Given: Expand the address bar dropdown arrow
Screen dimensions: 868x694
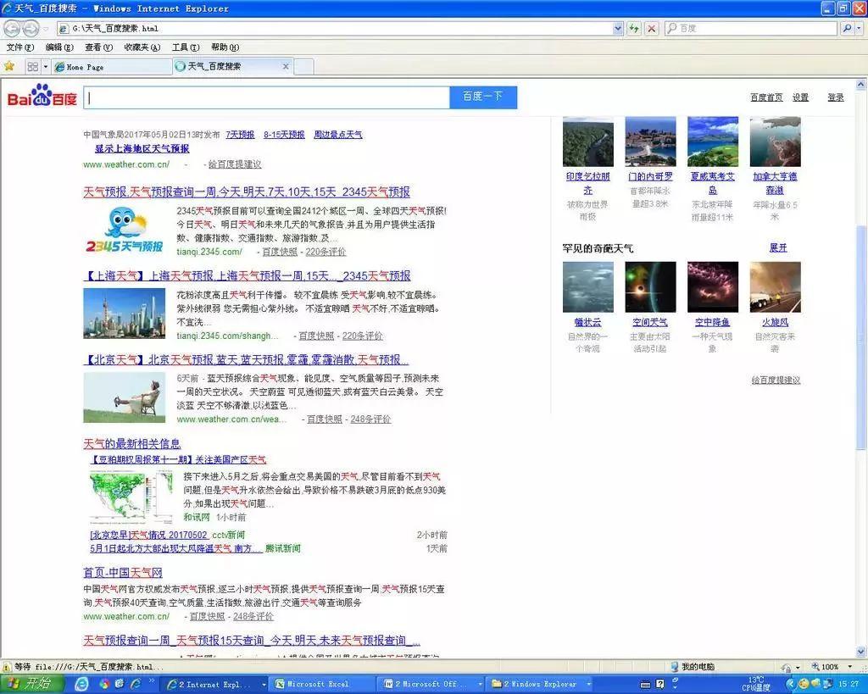Looking at the screenshot, I should tap(618, 28).
